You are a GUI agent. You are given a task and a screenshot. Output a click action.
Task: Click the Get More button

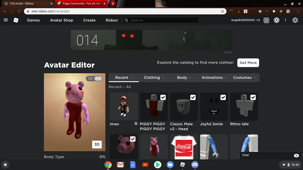pos(248,62)
